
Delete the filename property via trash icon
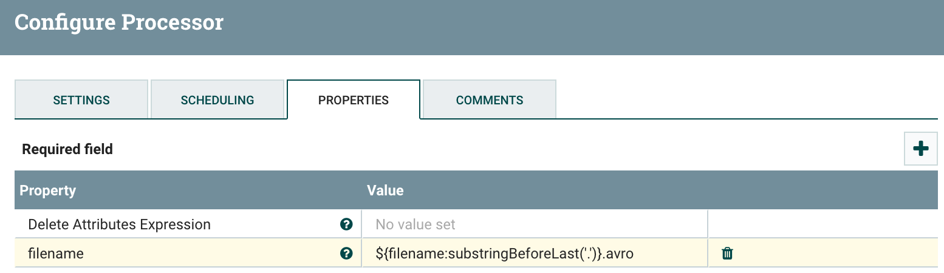point(727,254)
